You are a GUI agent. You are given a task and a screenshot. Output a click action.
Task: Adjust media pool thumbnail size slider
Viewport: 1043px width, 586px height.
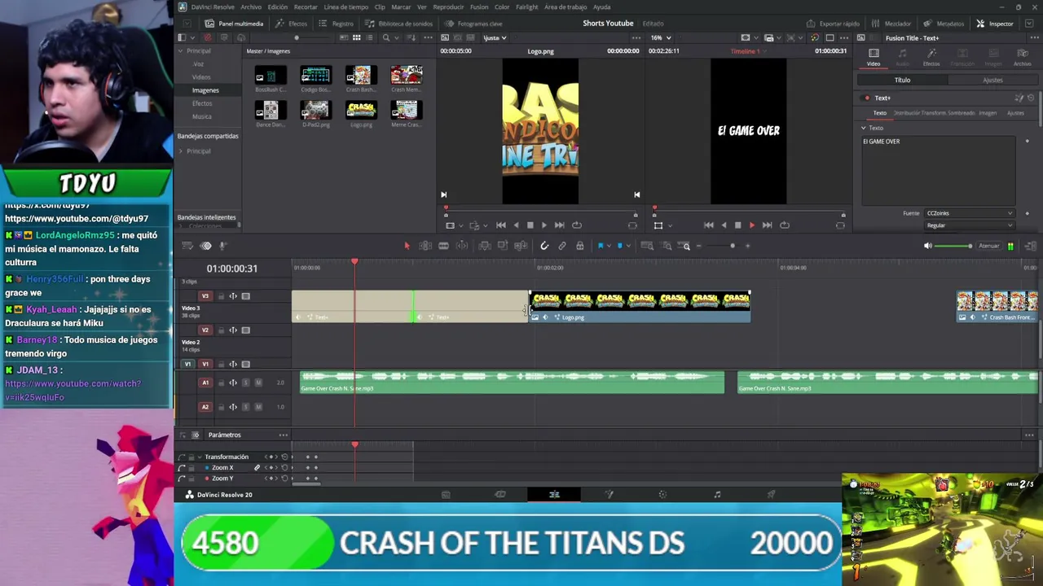(297, 37)
